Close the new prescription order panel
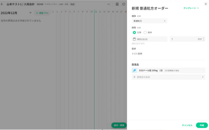Screen dimensions: 209x130 click(x=206, y=4)
